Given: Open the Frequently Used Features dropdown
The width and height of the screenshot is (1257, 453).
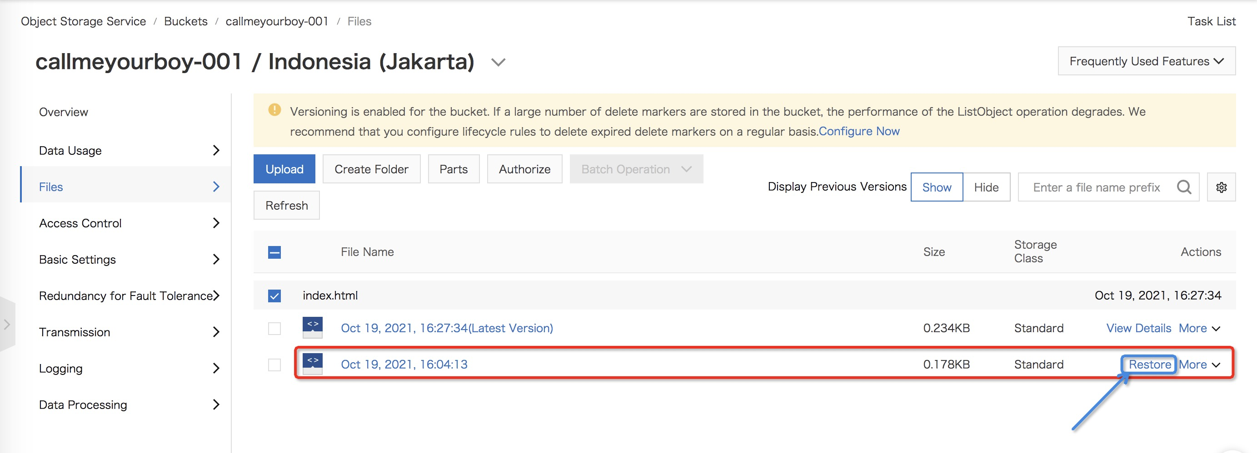Looking at the screenshot, I should pyautogui.click(x=1146, y=61).
